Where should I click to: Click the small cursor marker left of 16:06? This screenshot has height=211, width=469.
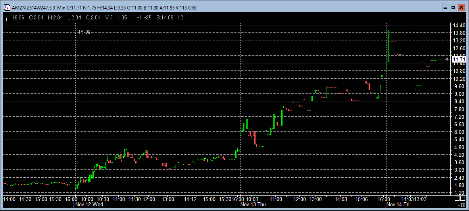(6, 19)
